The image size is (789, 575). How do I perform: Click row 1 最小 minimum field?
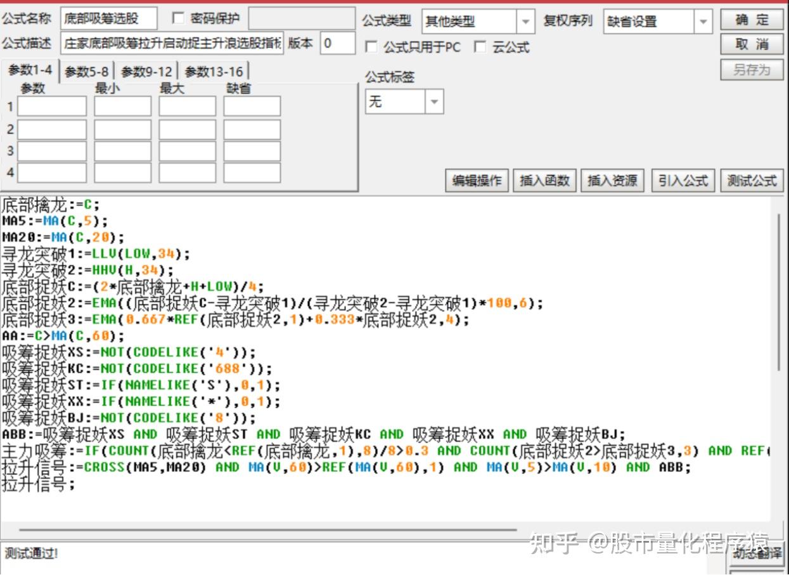123,107
